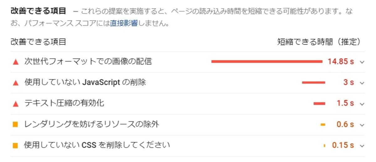
Task: Click the bold 改善できる項目 section heading
Action: (38, 11)
